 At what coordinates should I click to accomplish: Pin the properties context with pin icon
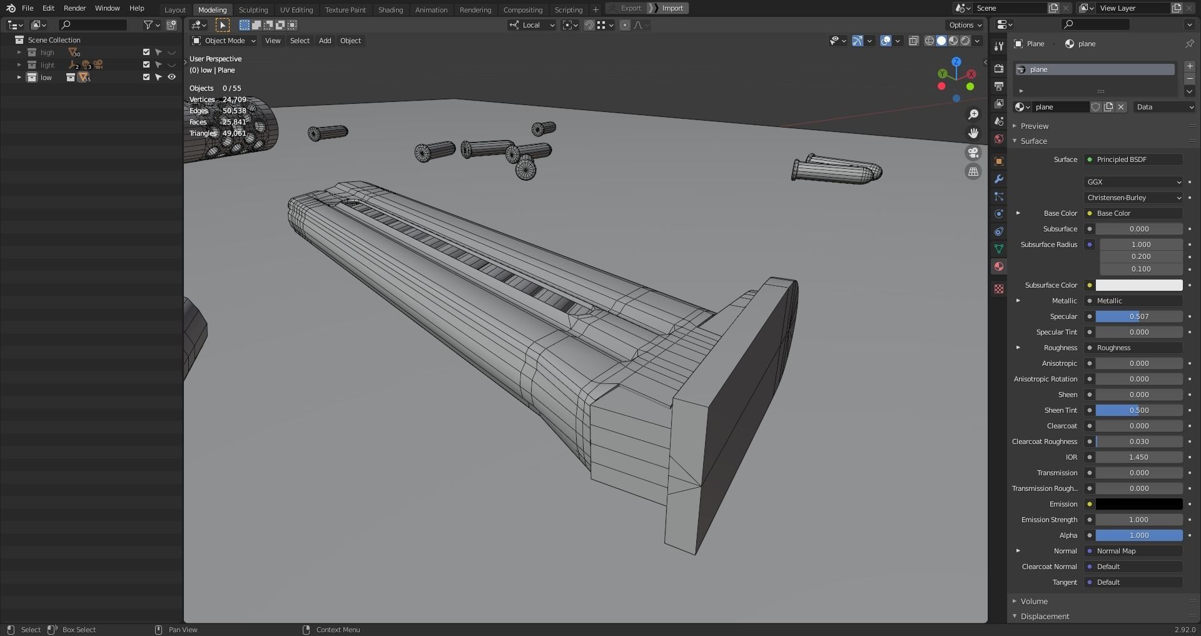[1189, 44]
